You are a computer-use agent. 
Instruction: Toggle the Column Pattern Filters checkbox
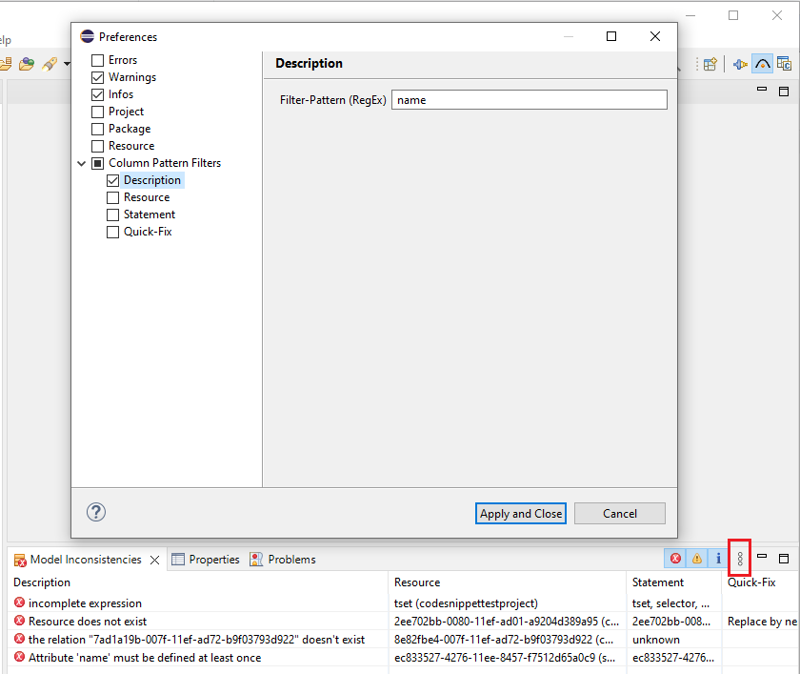pos(97,163)
